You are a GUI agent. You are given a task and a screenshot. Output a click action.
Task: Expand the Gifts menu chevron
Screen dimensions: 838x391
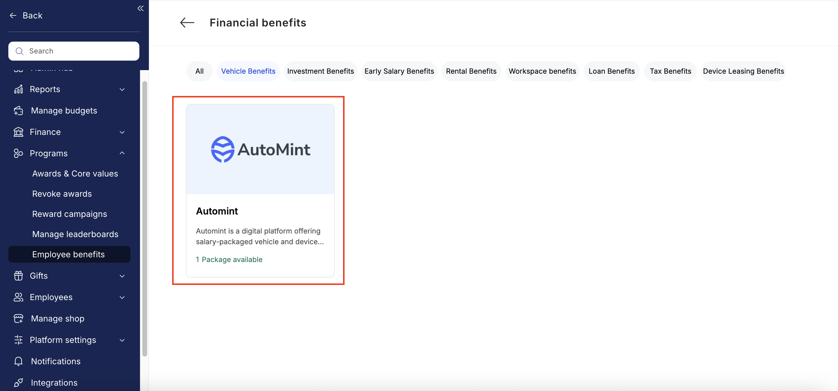click(x=122, y=276)
